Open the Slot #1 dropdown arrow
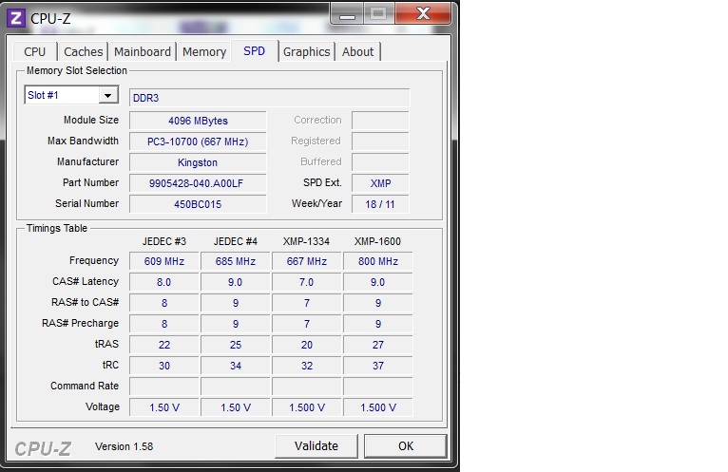728x472 pixels. point(107,95)
